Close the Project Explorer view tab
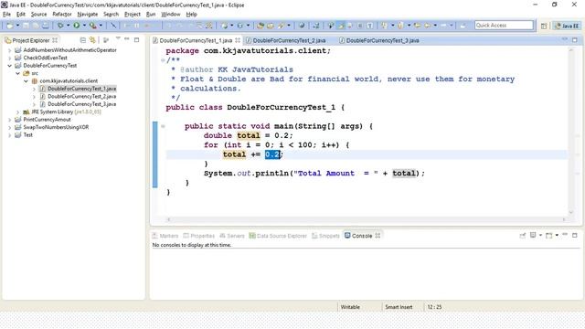The height and width of the screenshot is (329, 585). click(55, 40)
